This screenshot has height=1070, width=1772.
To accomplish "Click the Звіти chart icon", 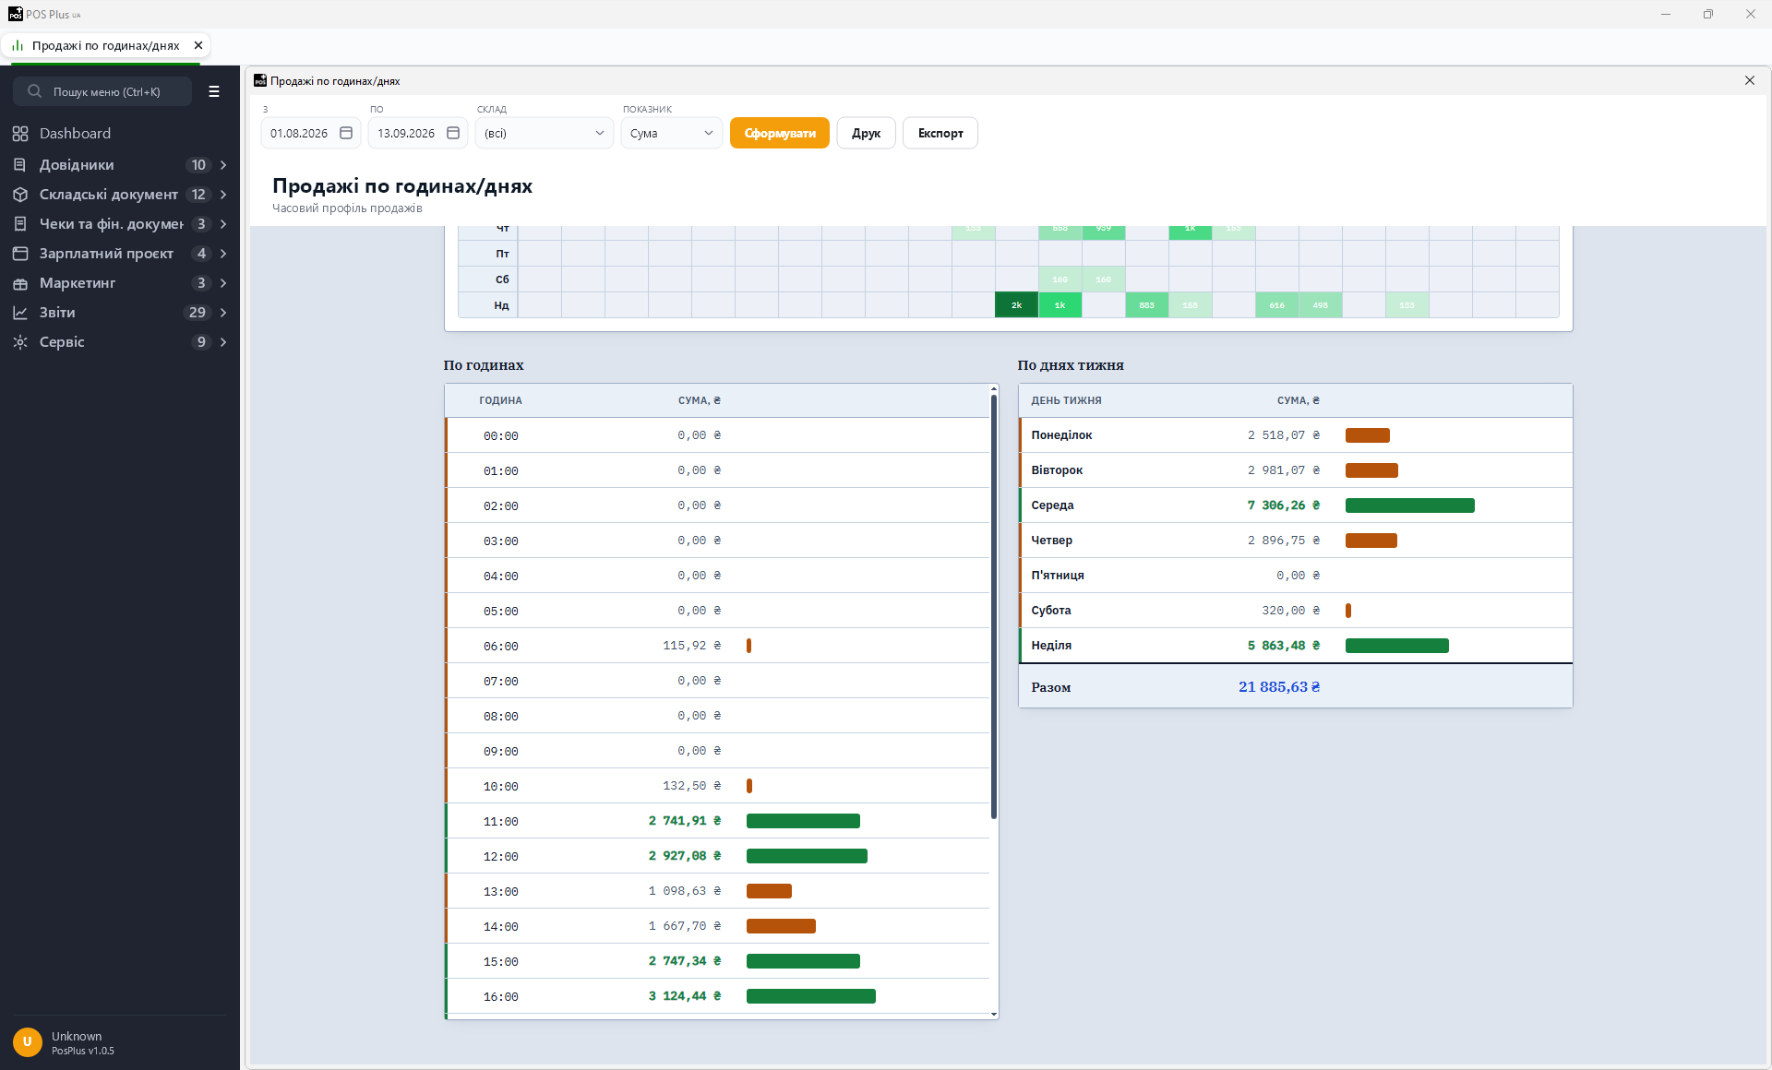I will point(20,313).
